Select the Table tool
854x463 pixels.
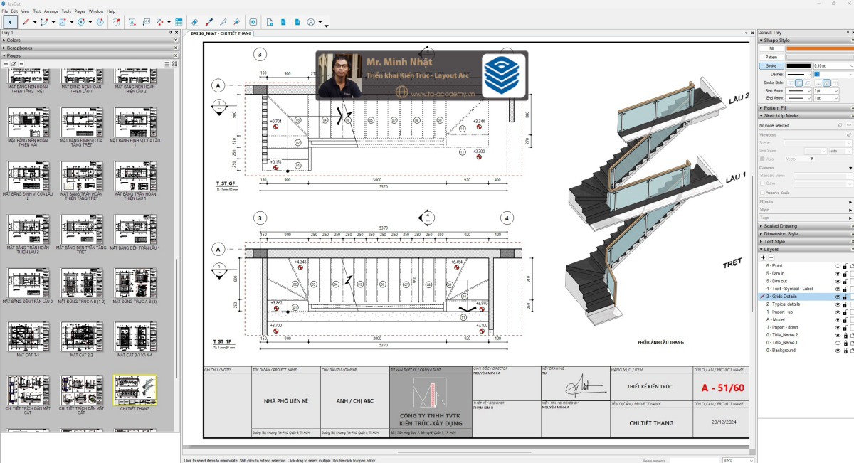(179, 22)
